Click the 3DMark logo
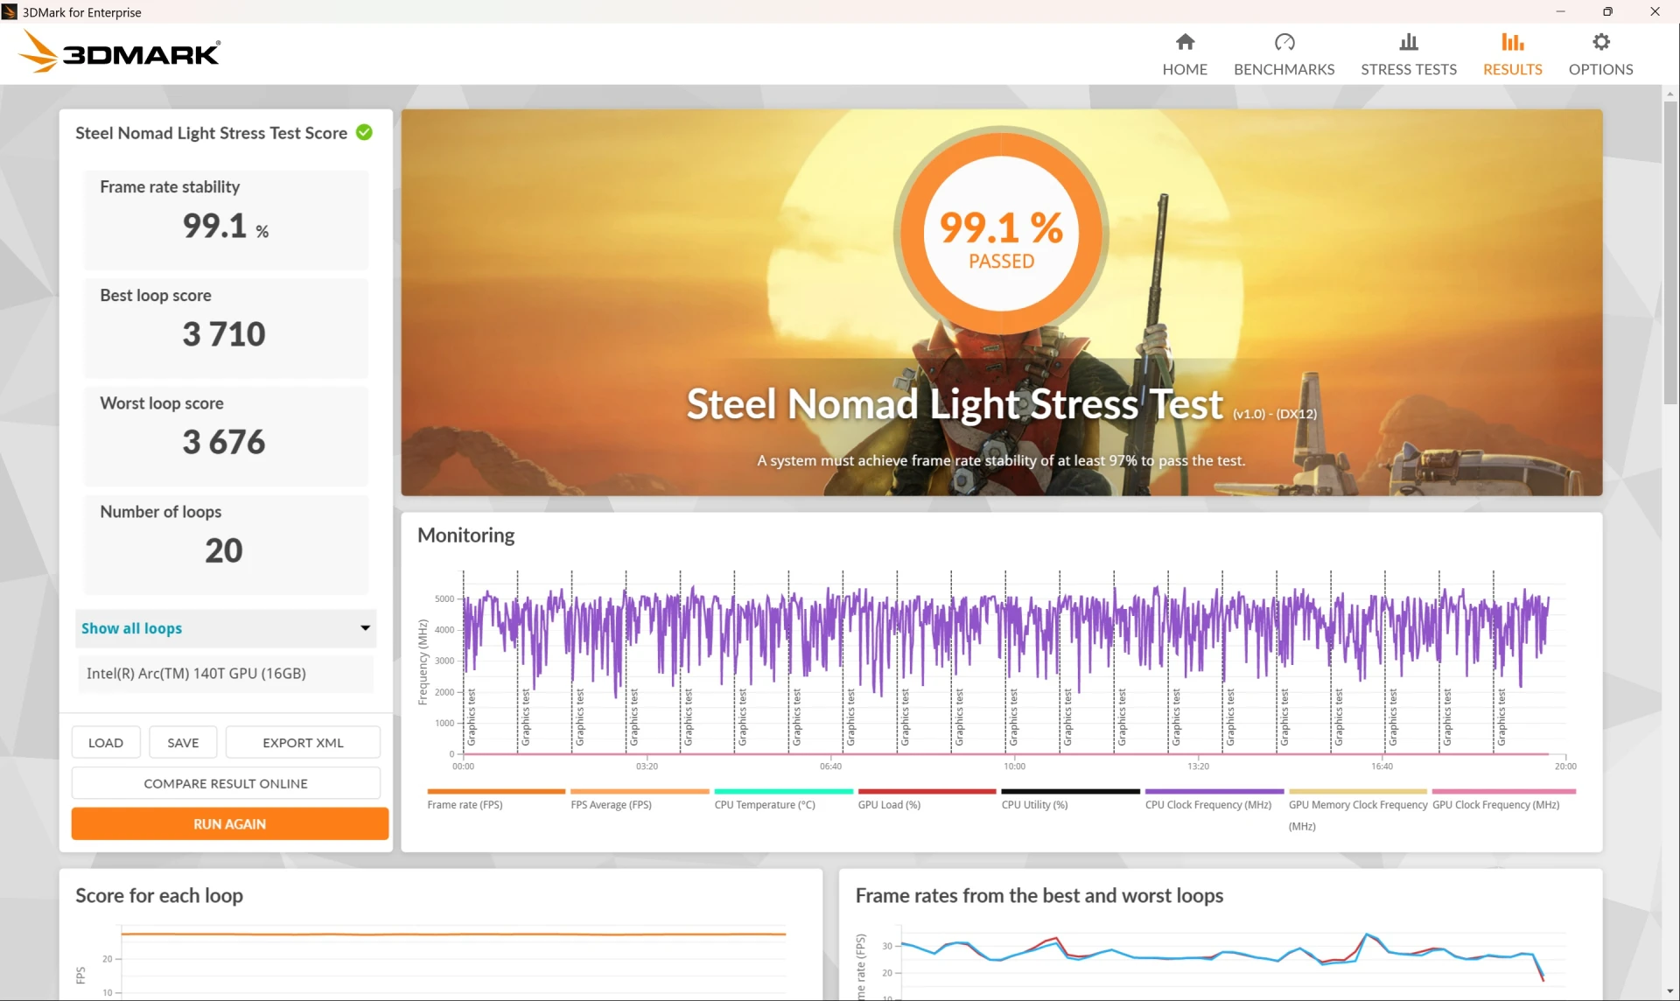The height and width of the screenshot is (1001, 1680). pyautogui.click(x=120, y=52)
